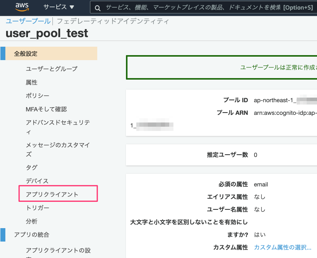The height and width of the screenshot is (258, 317).
Task: Open the 分析 sidebar item
Action: 31,221
